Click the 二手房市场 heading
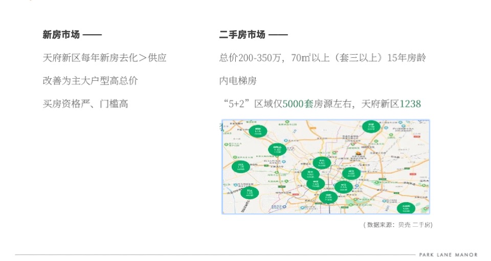 (242, 34)
